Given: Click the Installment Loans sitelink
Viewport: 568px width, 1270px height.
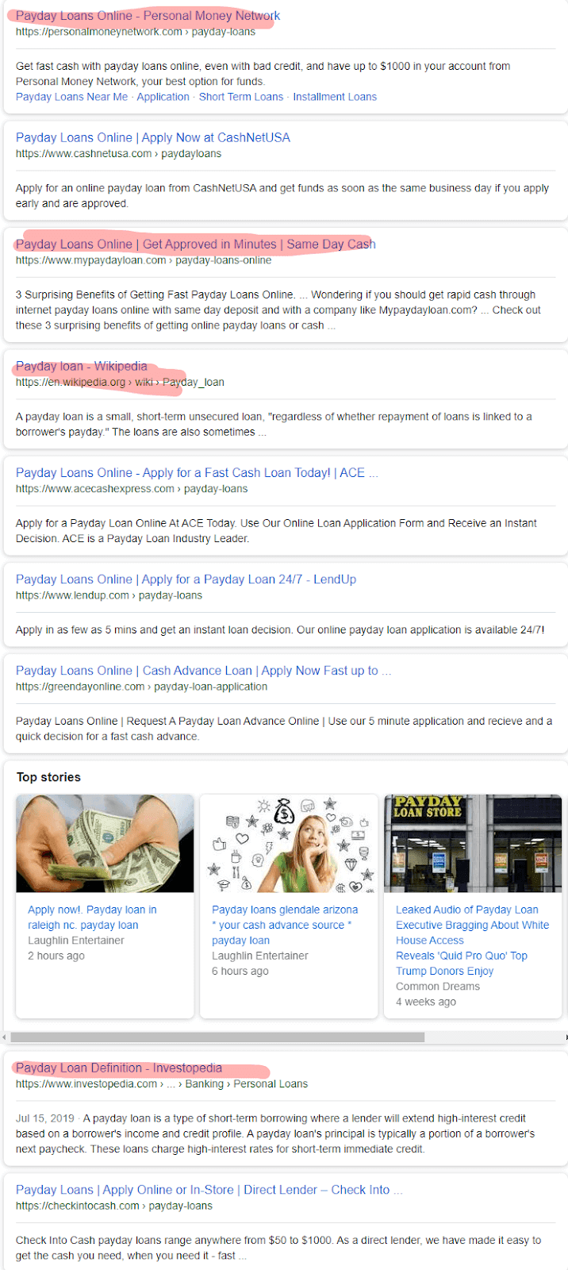Looking at the screenshot, I should coord(335,97).
